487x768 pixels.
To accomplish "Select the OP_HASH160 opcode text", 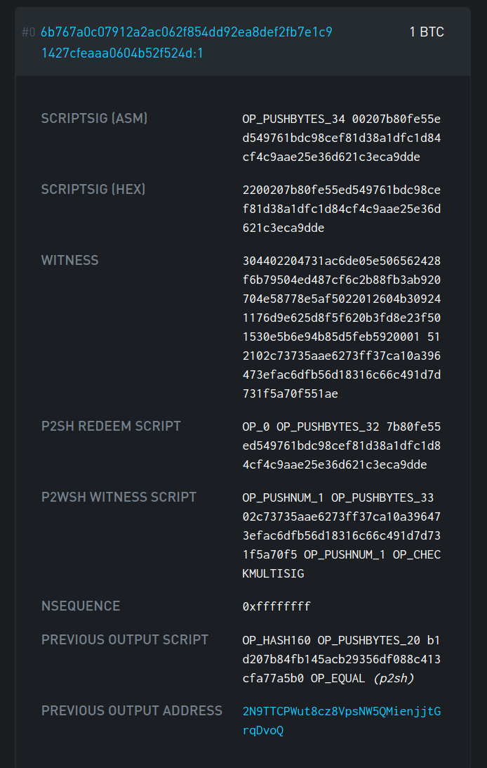I will click(276, 639).
